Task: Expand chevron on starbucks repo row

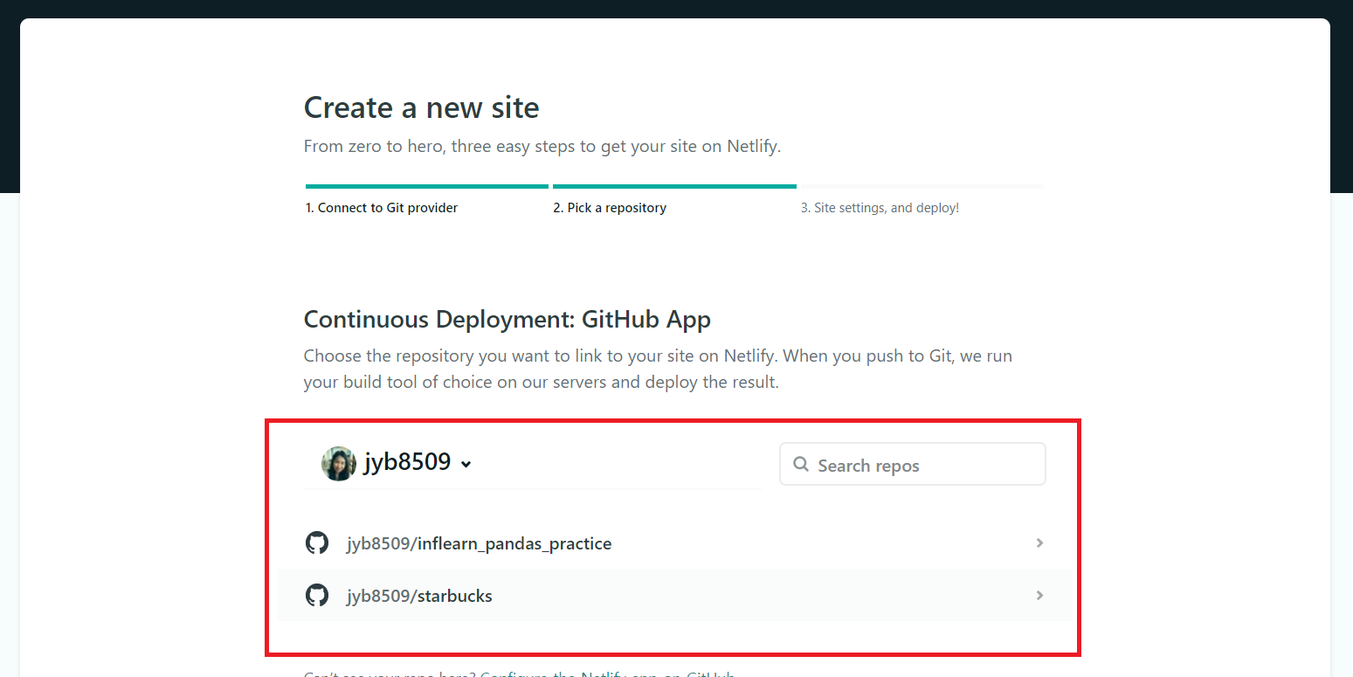Action: (x=1039, y=596)
